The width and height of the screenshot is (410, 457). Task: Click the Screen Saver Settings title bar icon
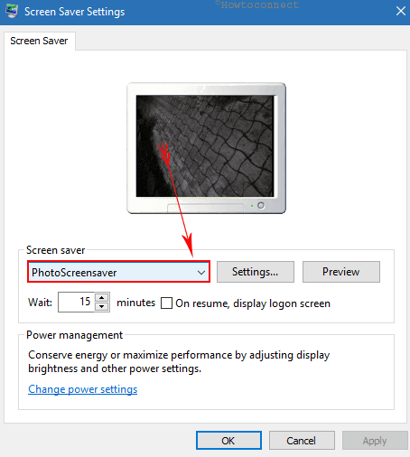(x=12, y=12)
